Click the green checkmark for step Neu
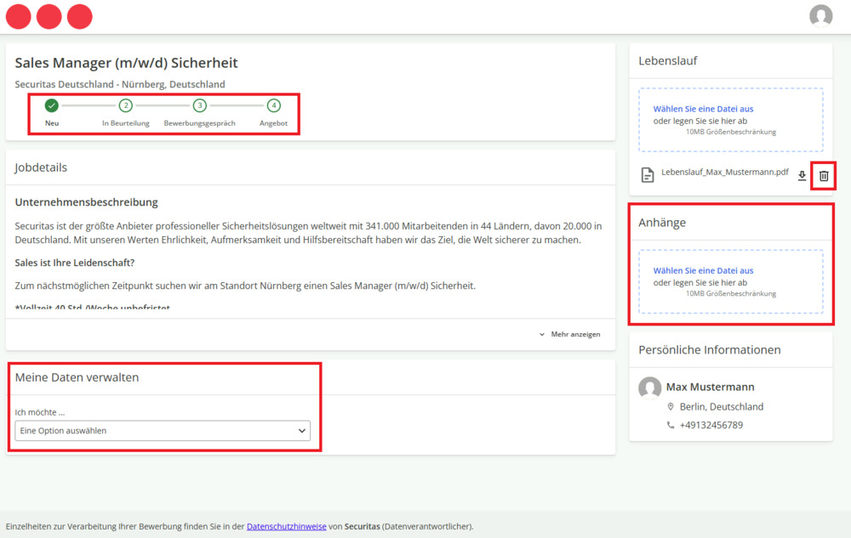The image size is (851, 538). pos(52,106)
